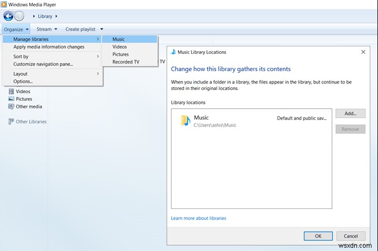Click the Windows Media Player title icon

click(x=4, y=4)
